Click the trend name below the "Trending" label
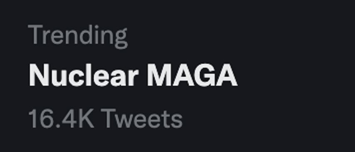The width and height of the screenshot is (355, 152). click(x=133, y=75)
